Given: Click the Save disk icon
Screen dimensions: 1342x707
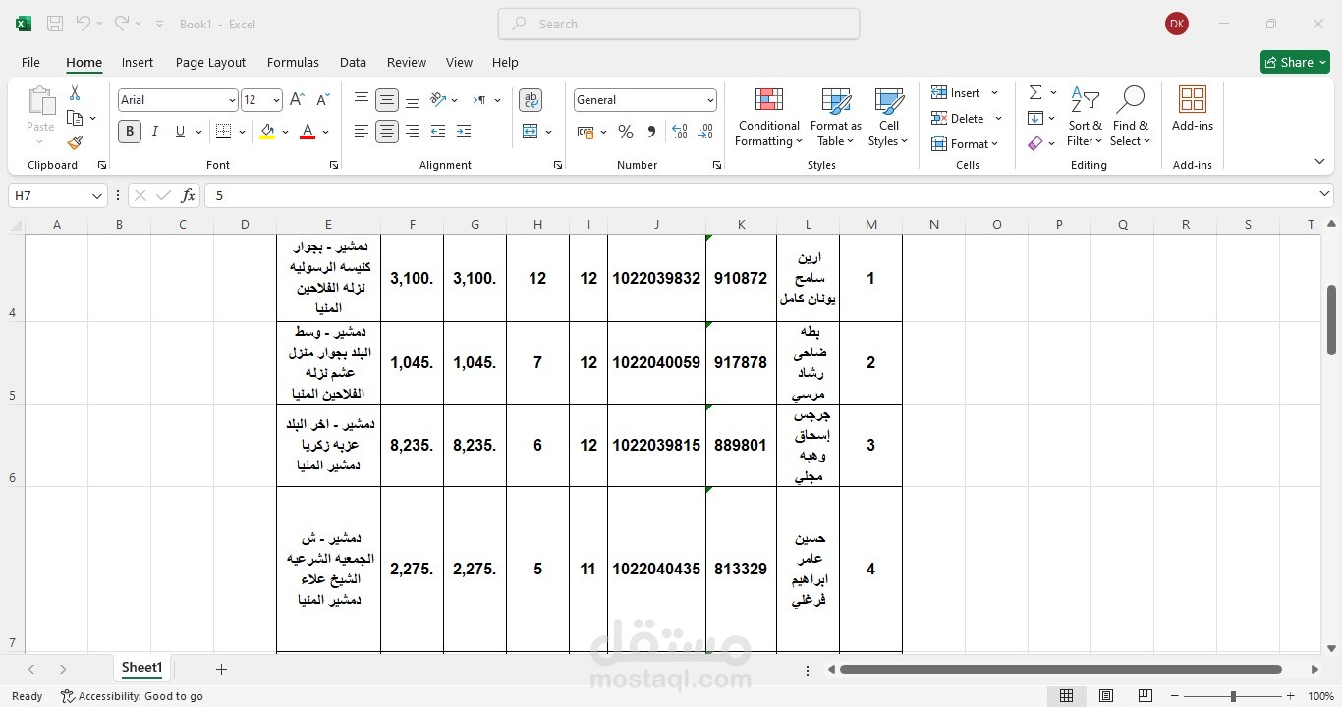Looking at the screenshot, I should click(x=55, y=24).
